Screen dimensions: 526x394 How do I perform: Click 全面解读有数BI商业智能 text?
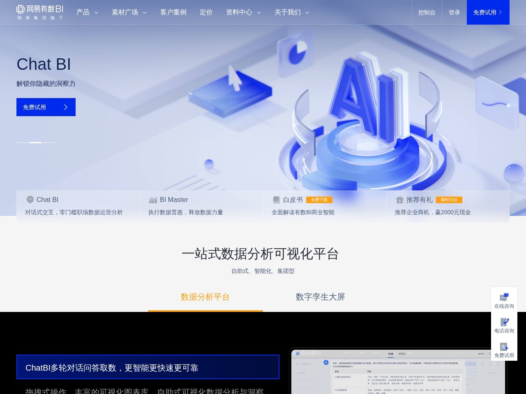pos(303,213)
